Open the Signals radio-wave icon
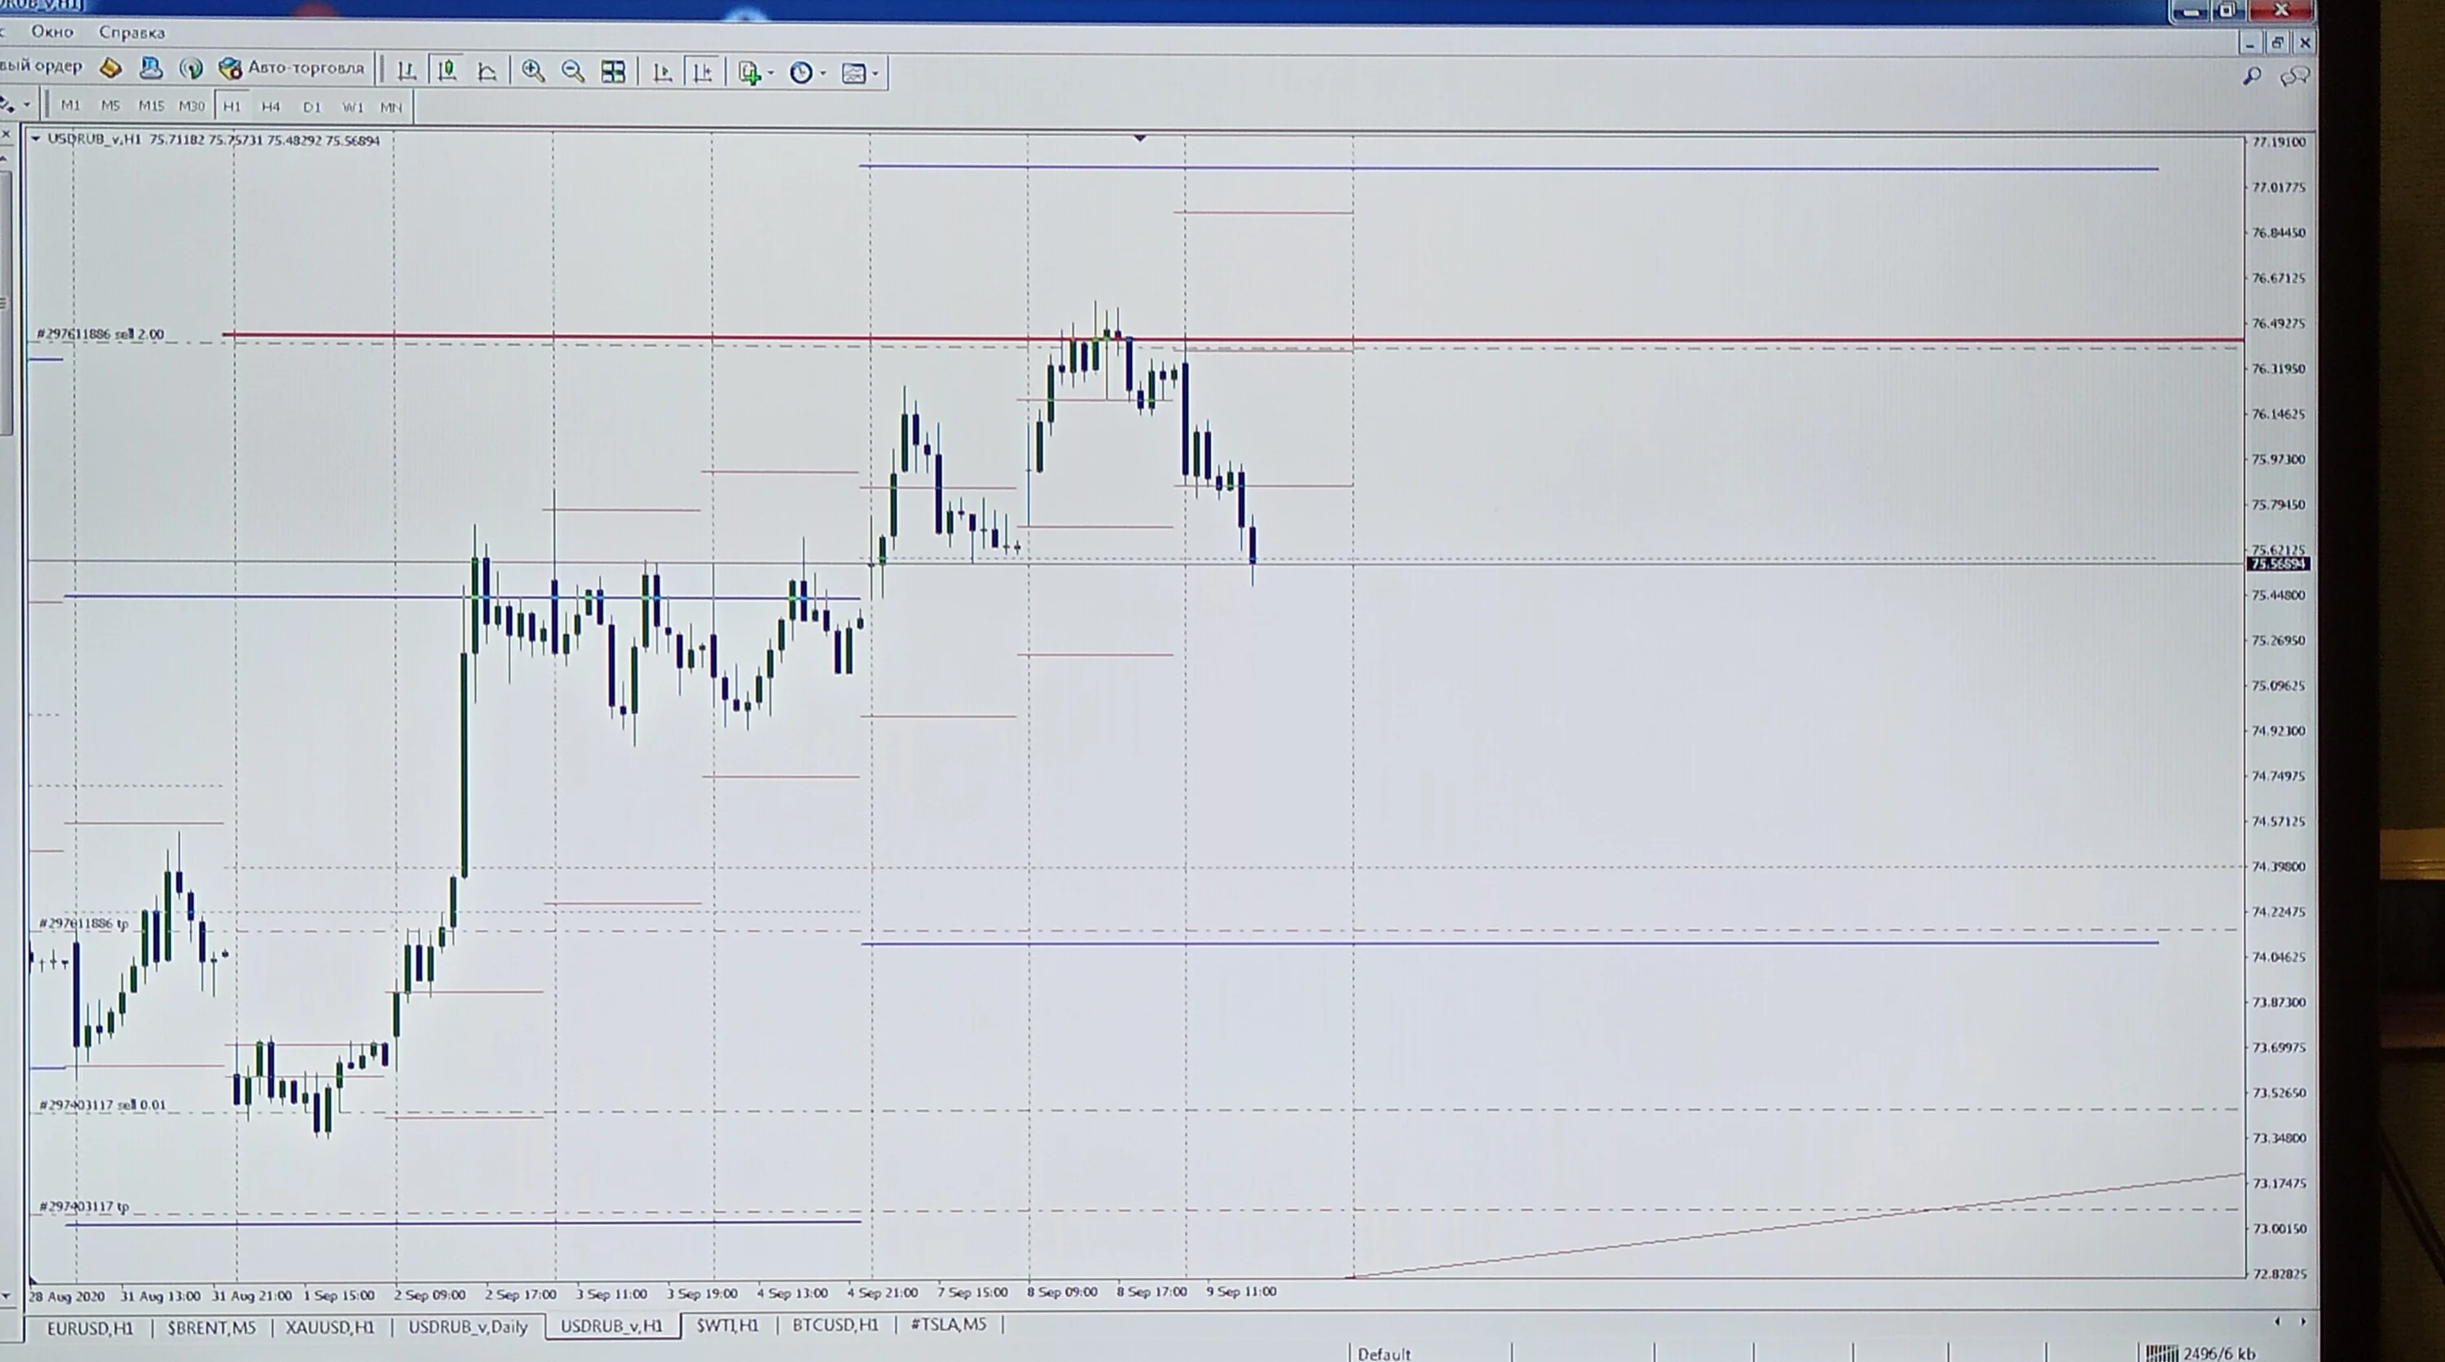The height and width of the screenshot is (1362, 2445). pyautogui.click(x=191, y=68)
